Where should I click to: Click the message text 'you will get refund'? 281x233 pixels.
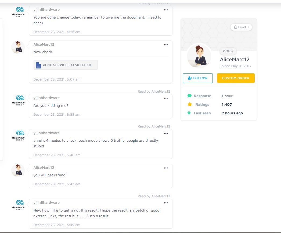pos(49,175)
